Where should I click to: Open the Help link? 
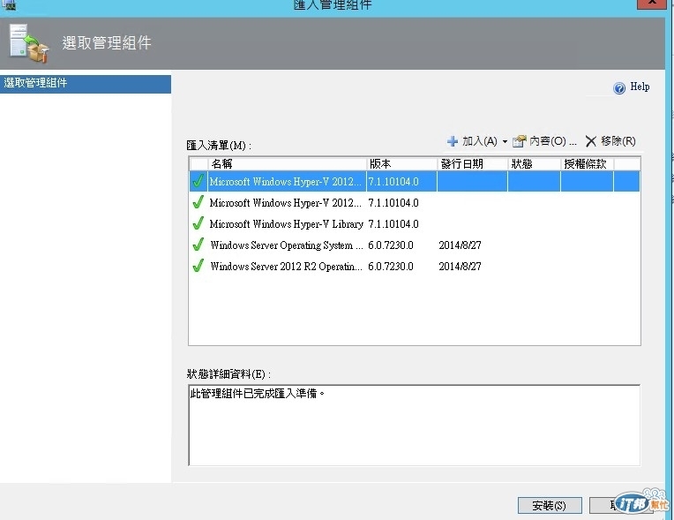(640, 87)
